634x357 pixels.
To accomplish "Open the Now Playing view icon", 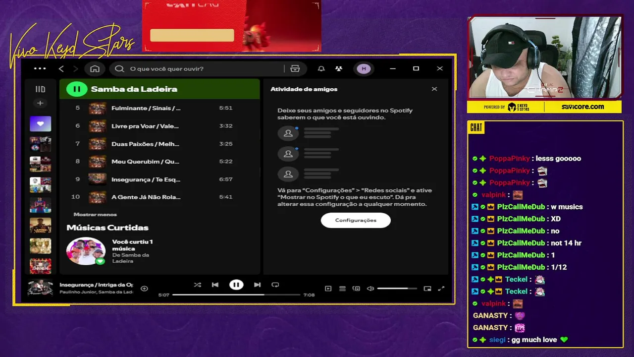I will [328, 289].
